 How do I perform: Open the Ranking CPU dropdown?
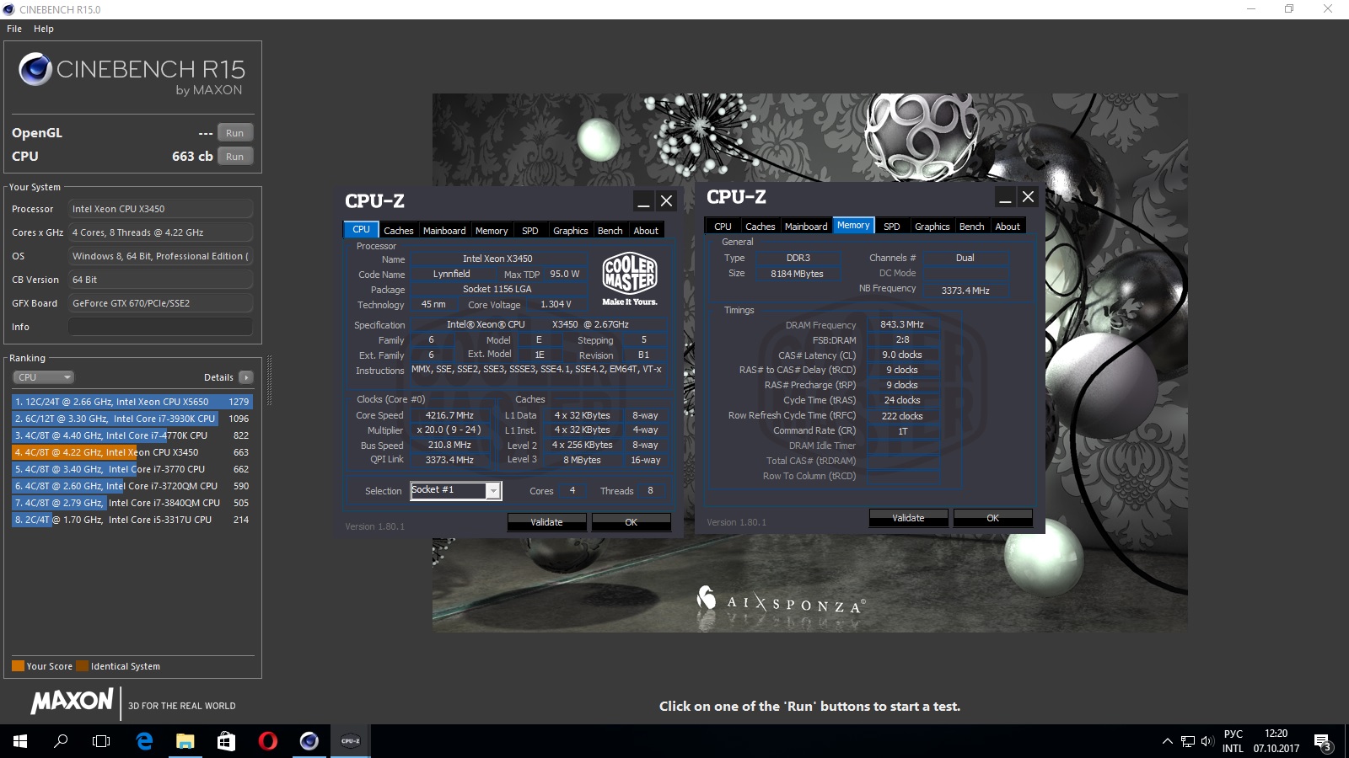point(43,377)
